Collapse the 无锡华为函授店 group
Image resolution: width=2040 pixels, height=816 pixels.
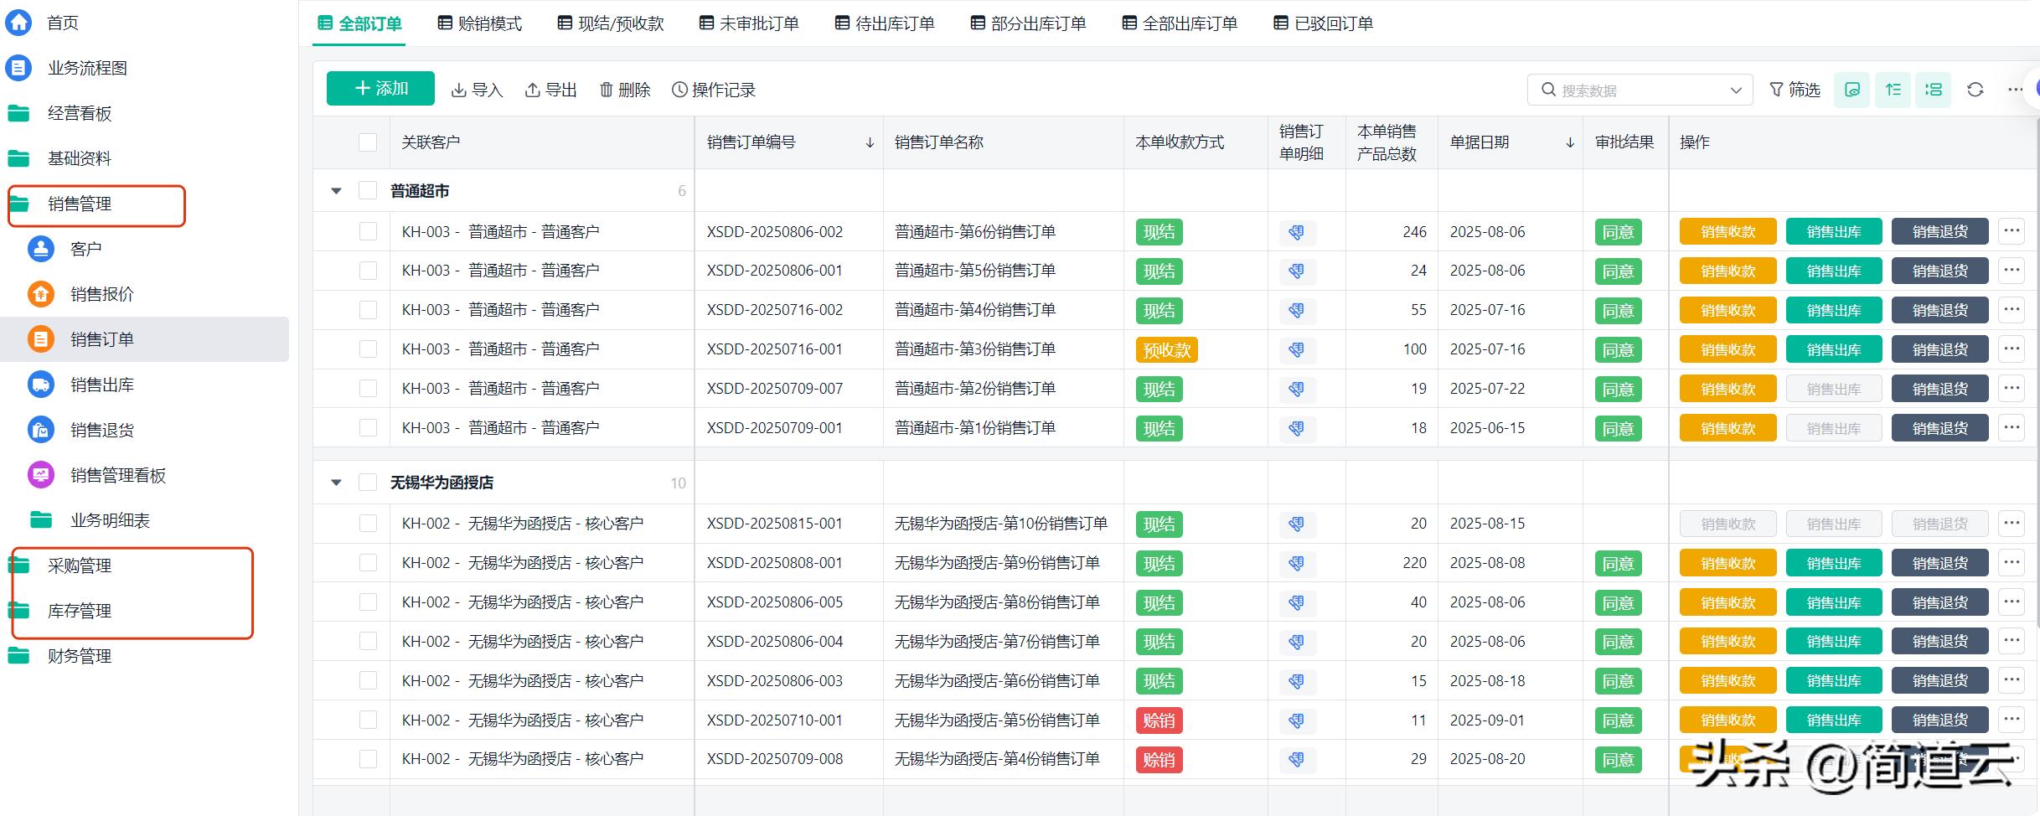[336, 482]
